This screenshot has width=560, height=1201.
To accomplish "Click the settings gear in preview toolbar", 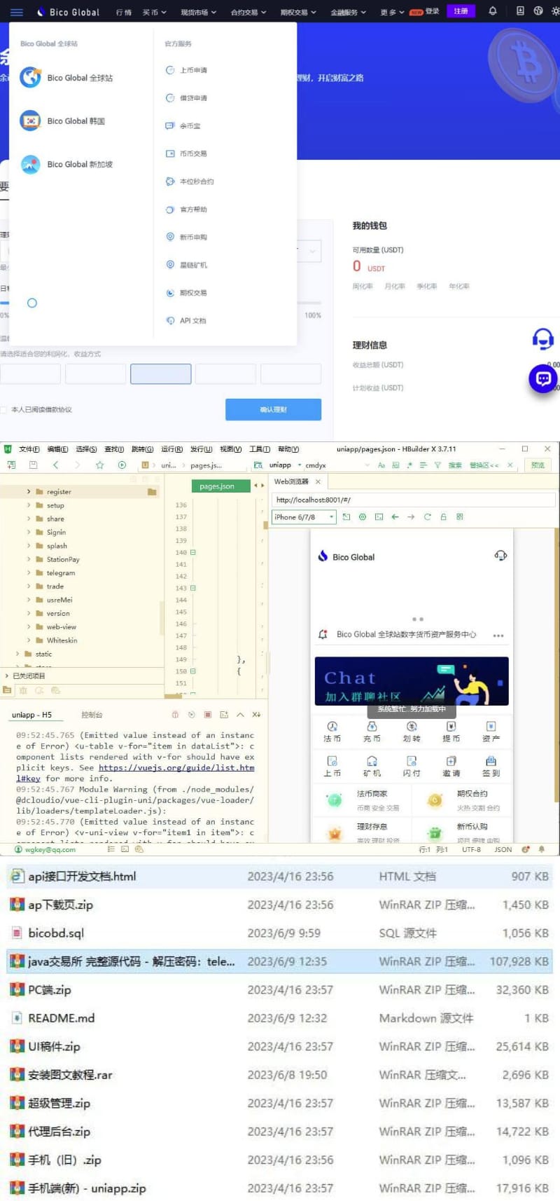I will pos(363,517).
